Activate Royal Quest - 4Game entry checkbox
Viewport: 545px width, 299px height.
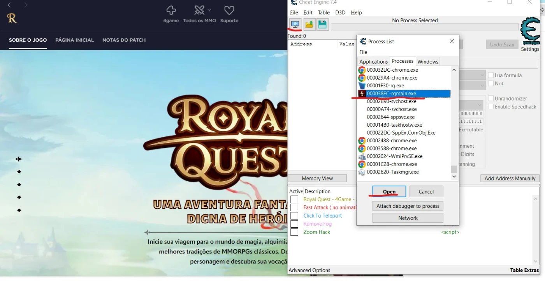coord(294,199)
